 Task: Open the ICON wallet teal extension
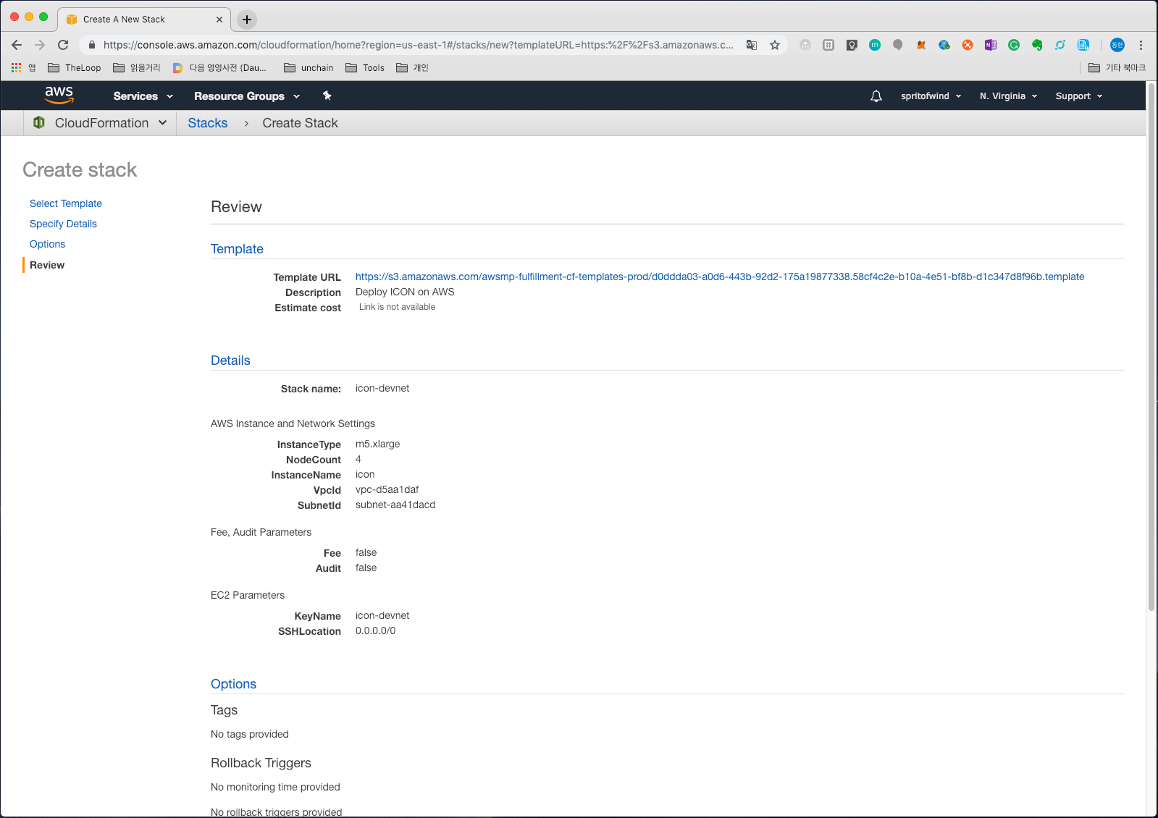pos(1060,45)
